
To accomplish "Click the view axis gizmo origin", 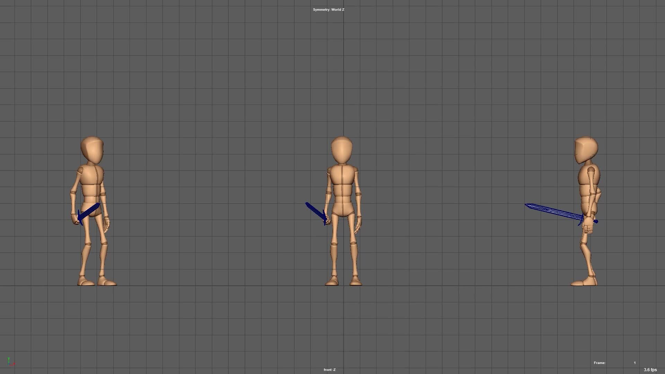I will [x=9, y=365].
